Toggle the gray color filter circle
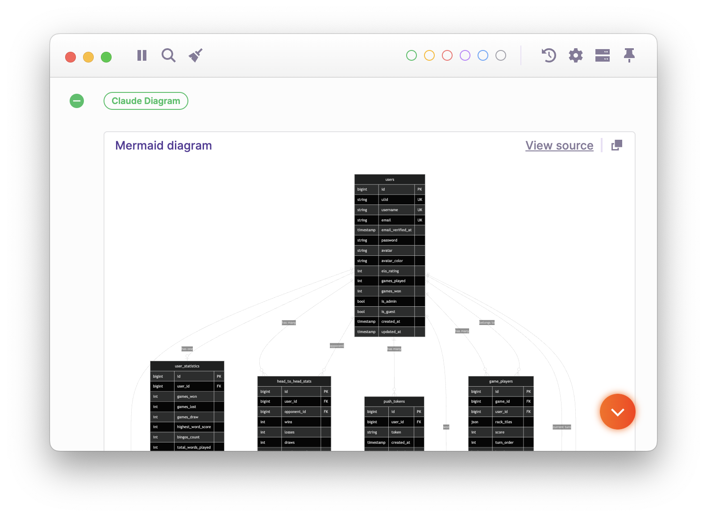This screenshot has width=707, height=517. pos(501,55)
